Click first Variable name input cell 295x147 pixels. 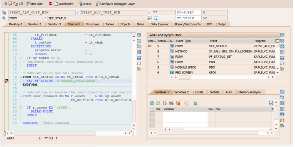tap(185, 114)
